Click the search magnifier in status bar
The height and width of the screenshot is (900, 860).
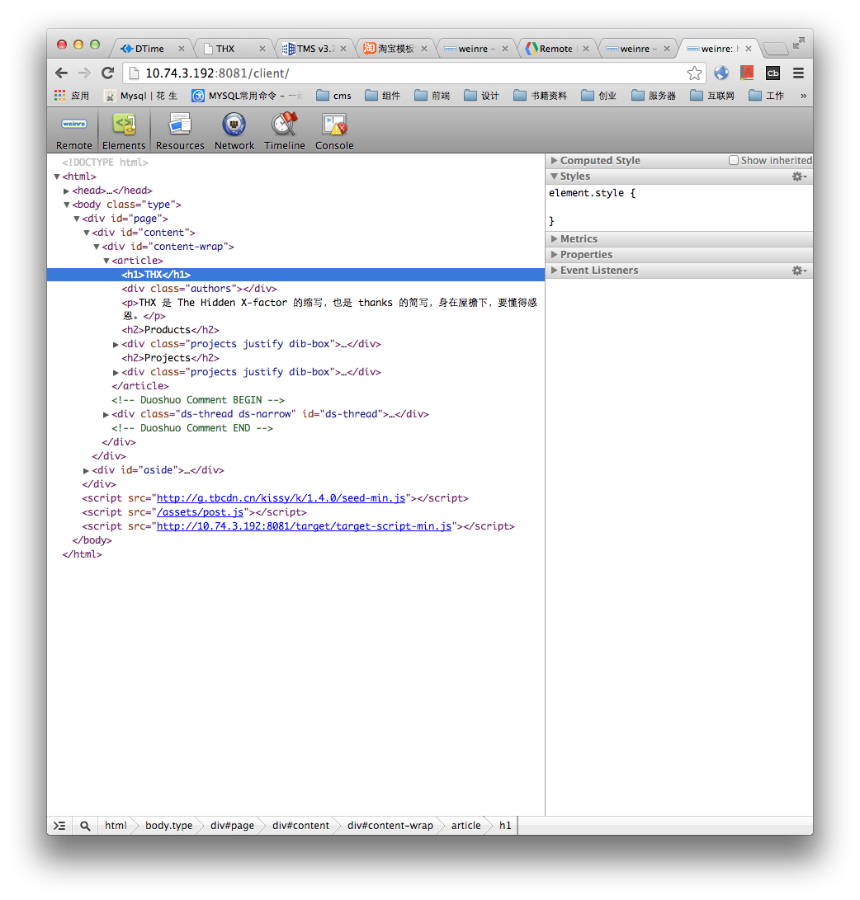[x=85, y=826]
